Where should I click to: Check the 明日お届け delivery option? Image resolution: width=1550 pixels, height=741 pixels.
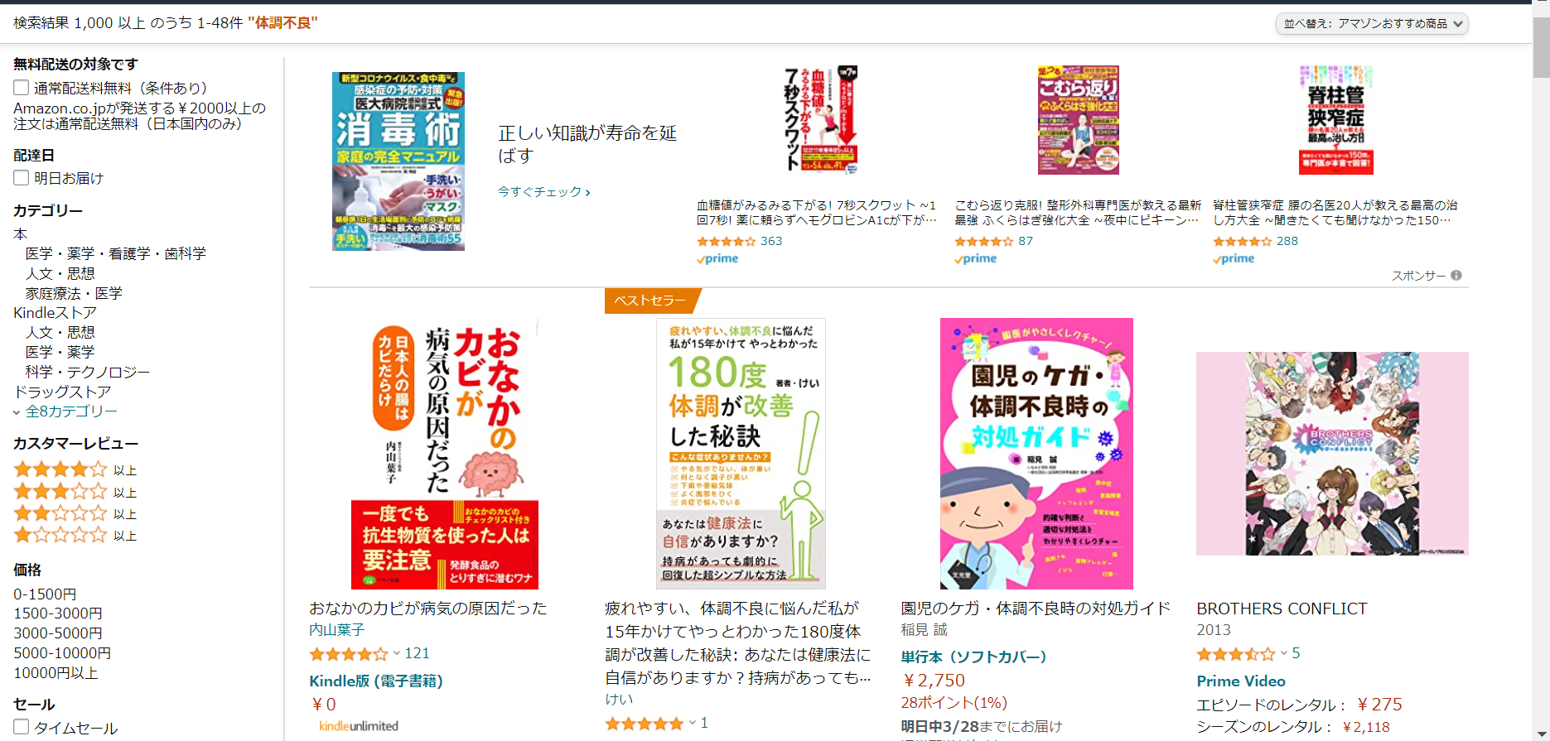coord(22,178)
